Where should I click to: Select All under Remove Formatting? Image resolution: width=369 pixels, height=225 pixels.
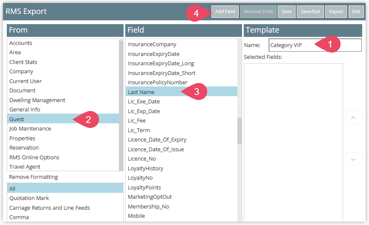pos(65,189)
